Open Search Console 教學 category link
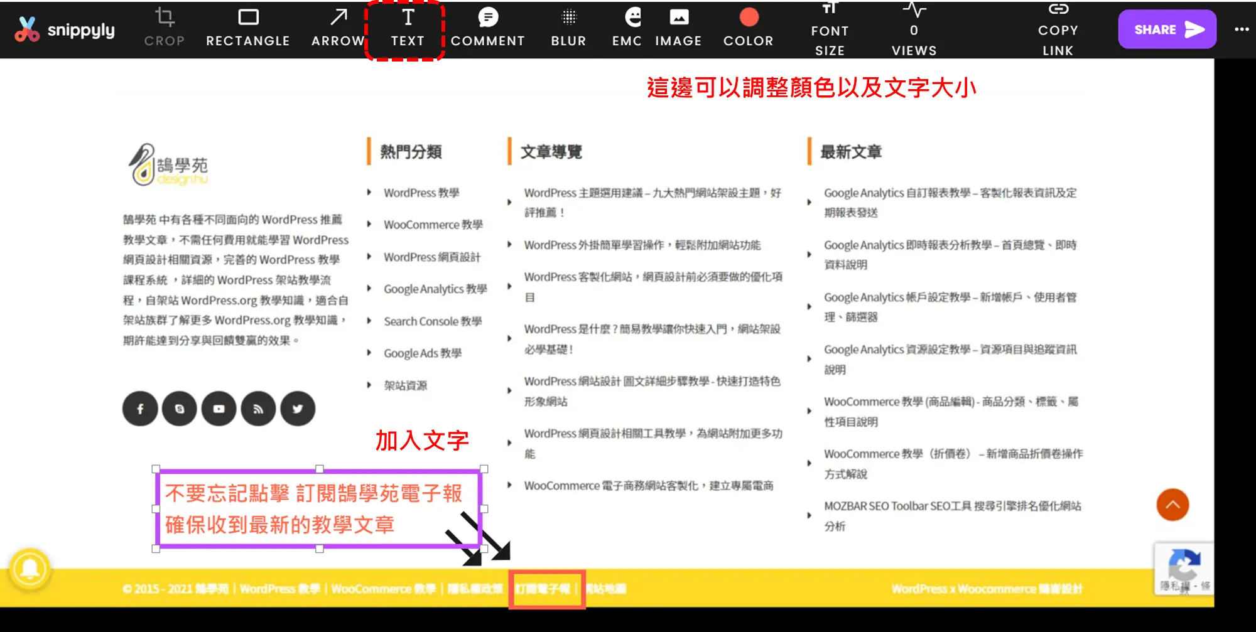Viewport: 1256px width, 632px height. click(433, 321)
